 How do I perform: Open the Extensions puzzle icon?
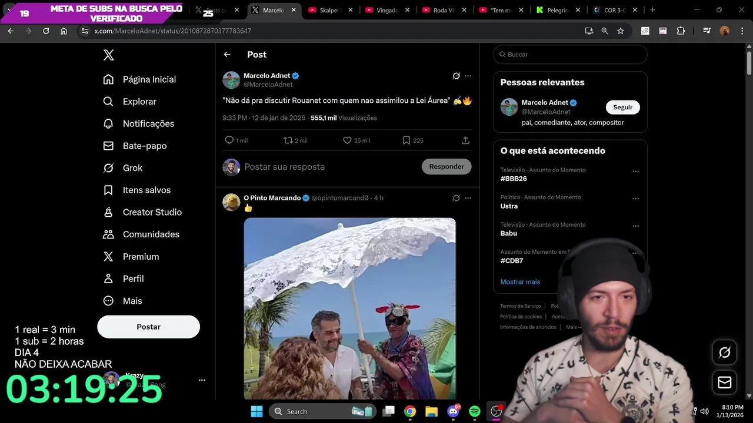(x=681, y=31)
